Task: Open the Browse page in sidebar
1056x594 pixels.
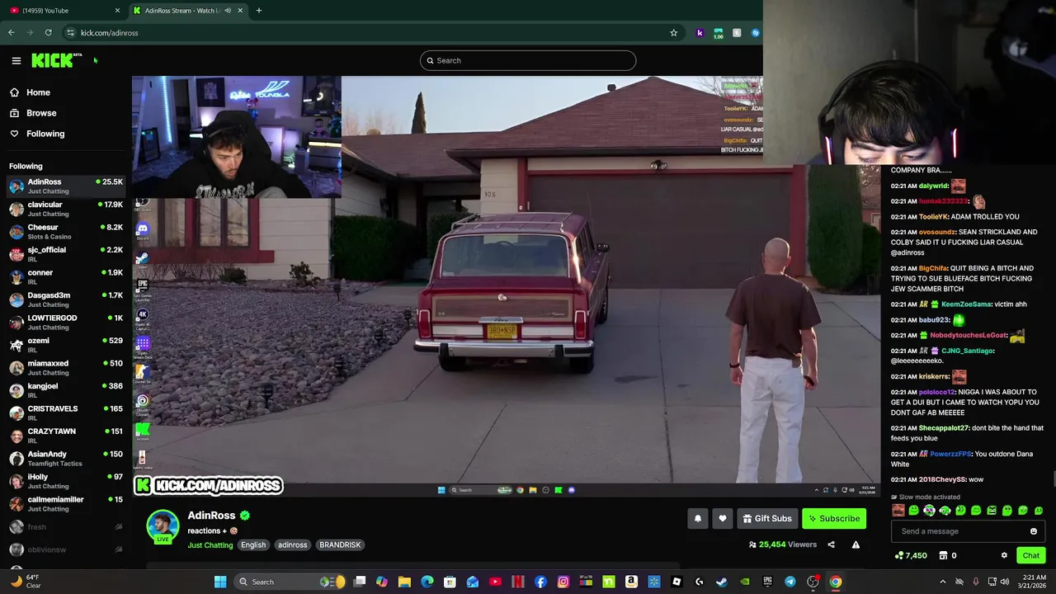Action: click(41, 113)
